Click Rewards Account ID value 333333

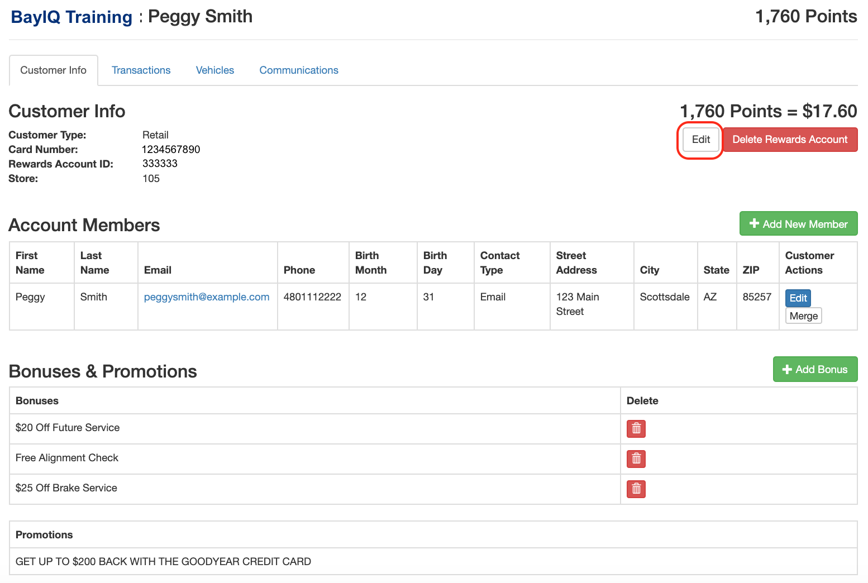tap(160, 164)
